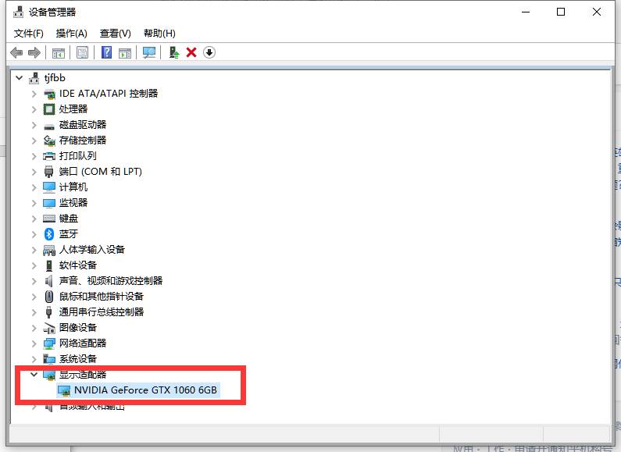Click the Forward arrow toolbar icon

click(x=34, y=52)
